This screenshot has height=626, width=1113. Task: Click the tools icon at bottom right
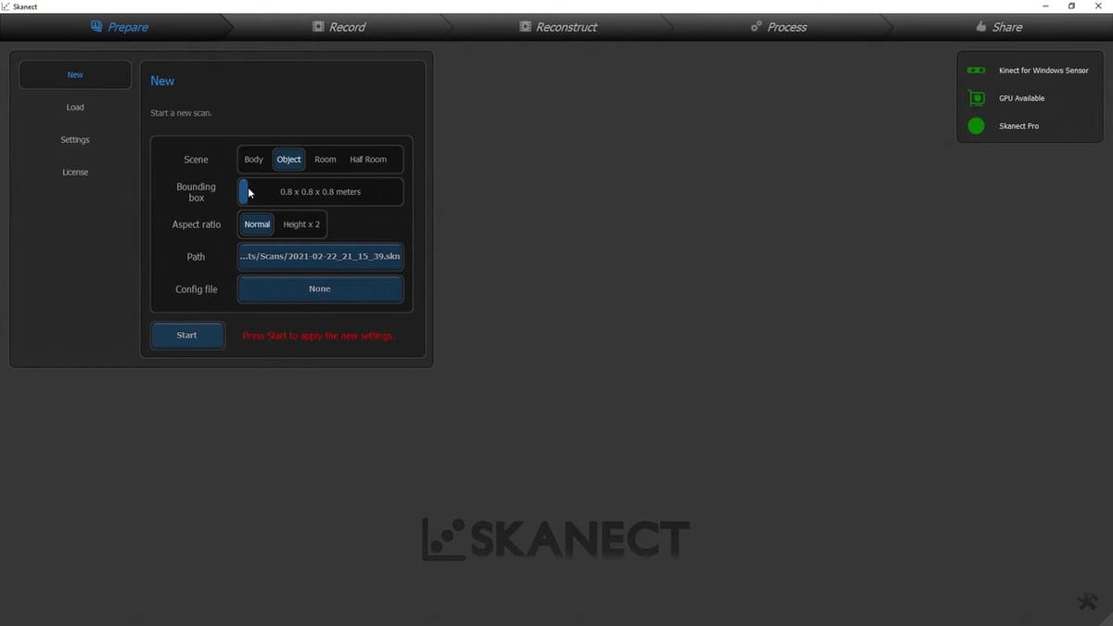tap(1087, 602)
